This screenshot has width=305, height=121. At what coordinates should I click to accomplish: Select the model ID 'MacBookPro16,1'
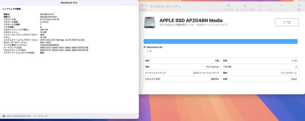point(49,17)
